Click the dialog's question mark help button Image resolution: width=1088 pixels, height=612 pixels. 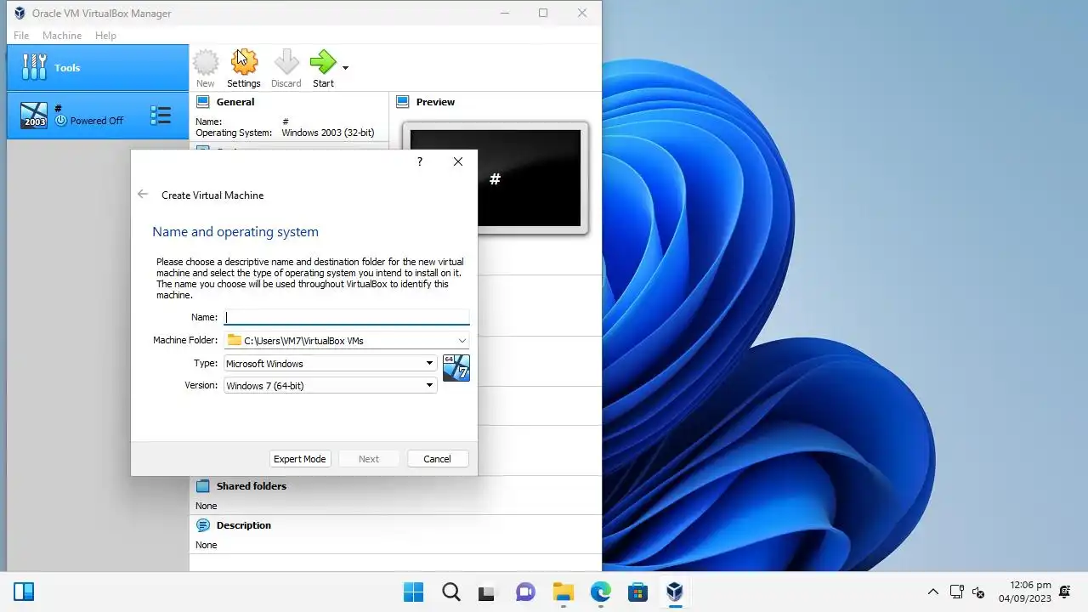(x=419, y=161)
